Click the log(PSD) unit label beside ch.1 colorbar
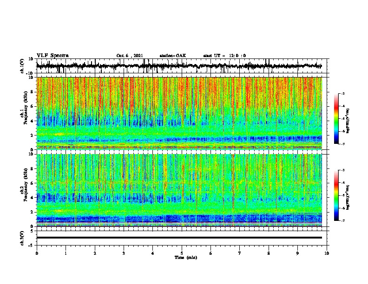368x284 pixels. [x=348, y=121]
